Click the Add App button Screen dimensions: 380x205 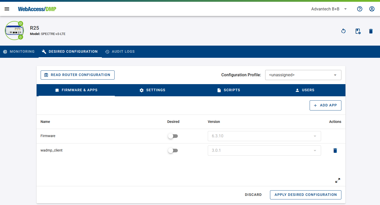[x=325, y=105]
